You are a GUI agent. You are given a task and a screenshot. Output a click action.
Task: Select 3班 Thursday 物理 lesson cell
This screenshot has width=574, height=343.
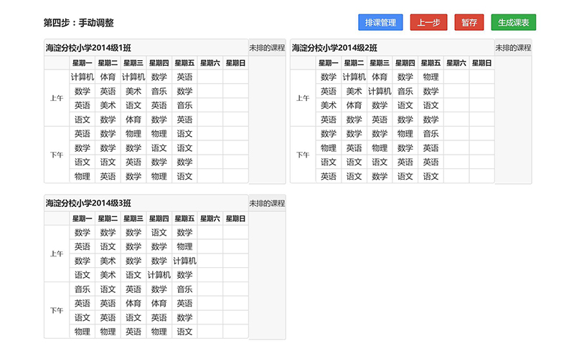(159, 332)
